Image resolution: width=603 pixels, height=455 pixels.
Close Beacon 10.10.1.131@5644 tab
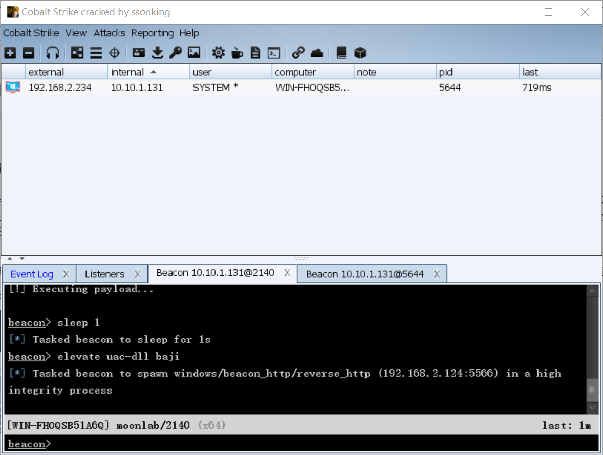[x=437, y=274]
